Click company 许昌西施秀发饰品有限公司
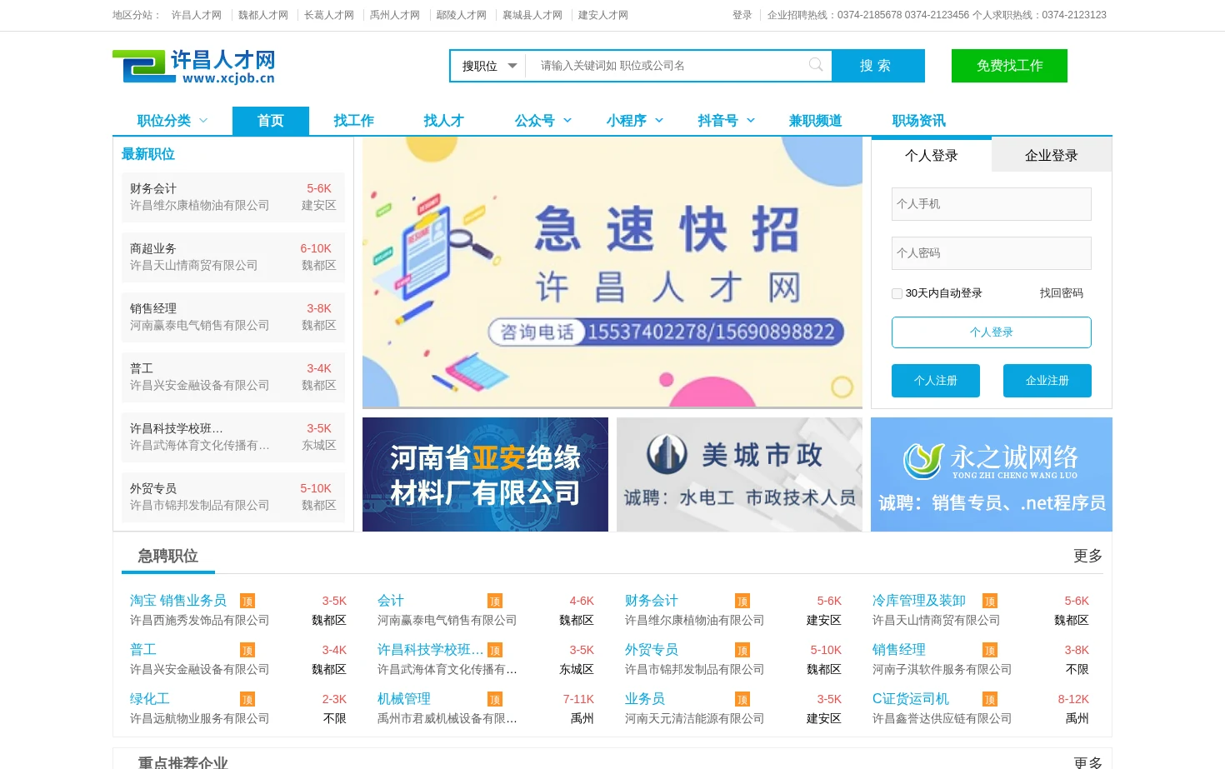The height and width of the screenshot is (769, 1225). (x=199, y=620)
